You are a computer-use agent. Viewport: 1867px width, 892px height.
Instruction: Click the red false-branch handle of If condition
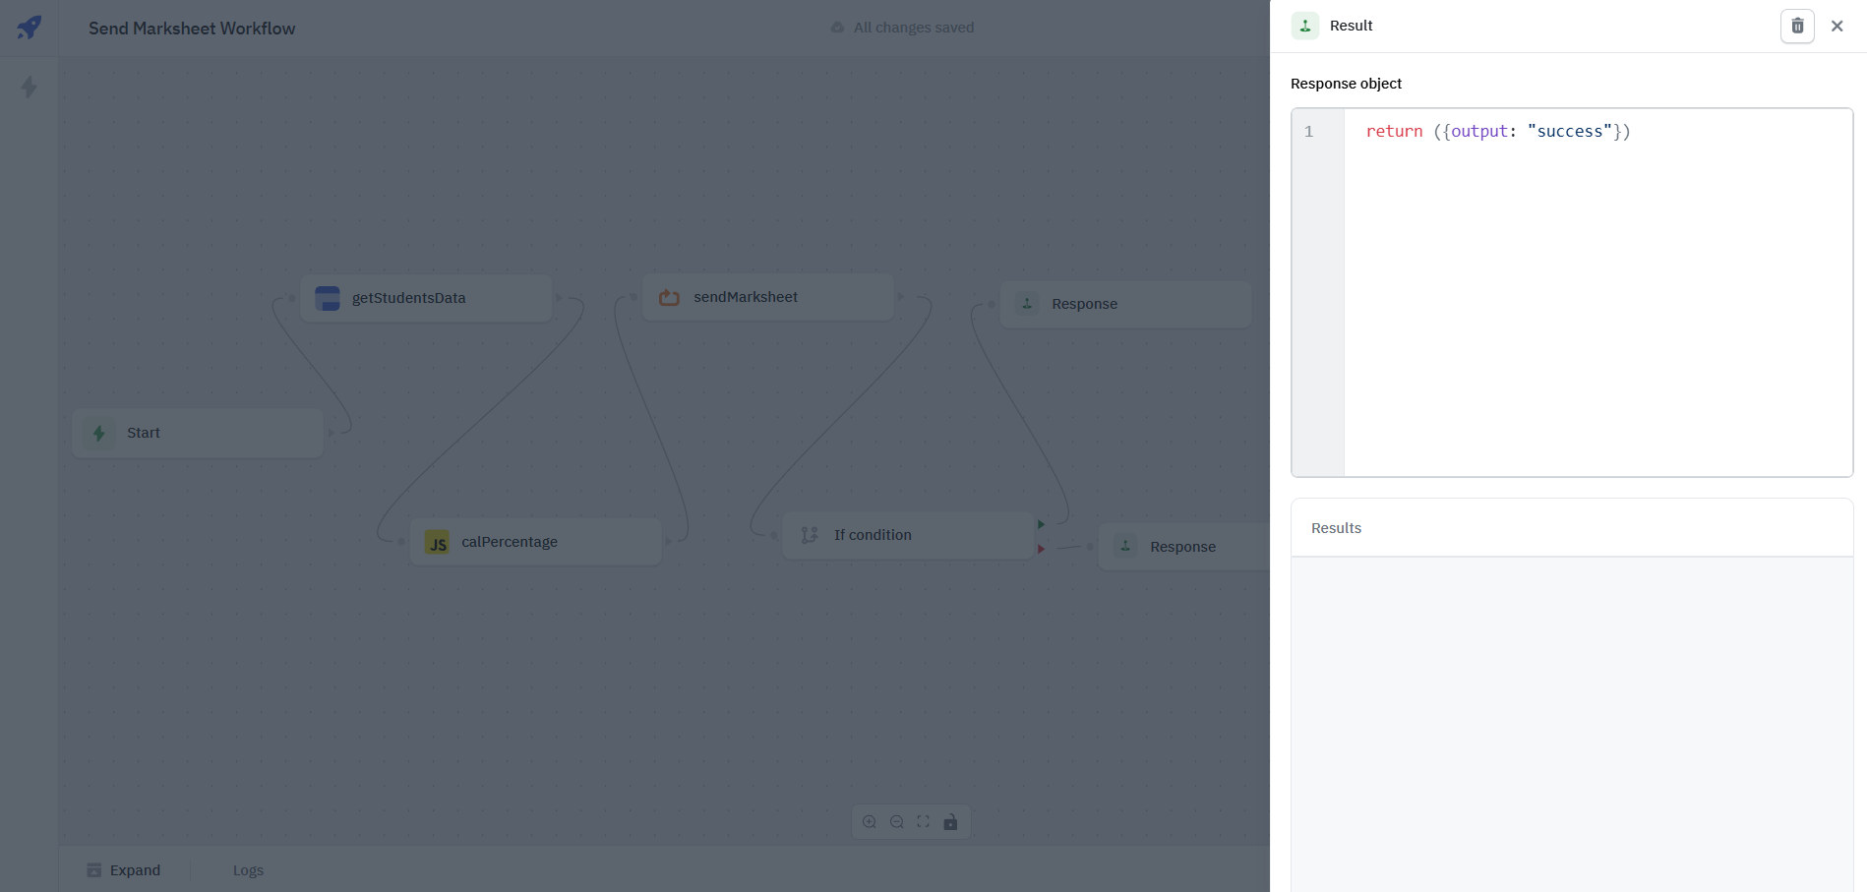1041,549
